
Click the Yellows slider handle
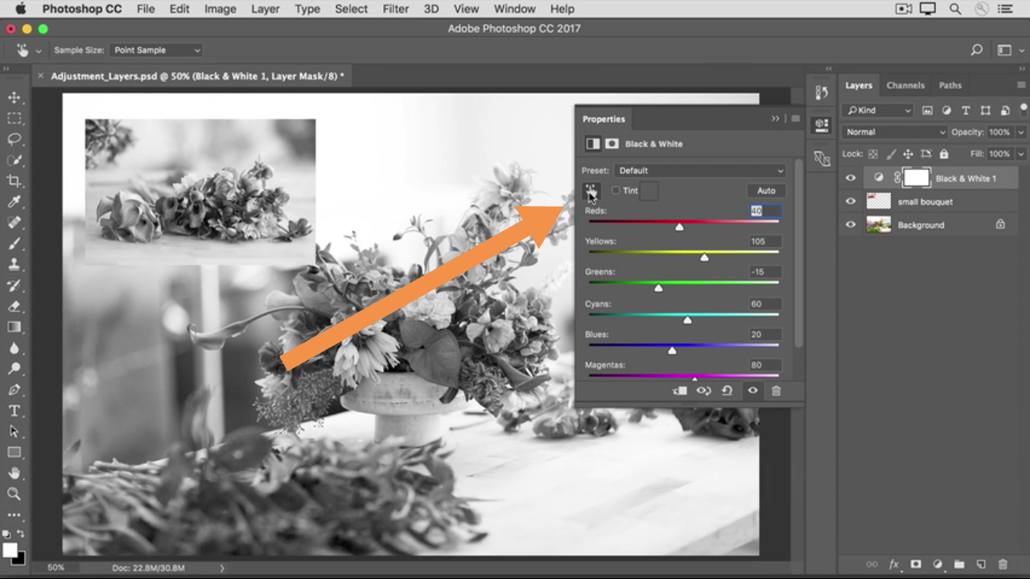click(705, 257)
